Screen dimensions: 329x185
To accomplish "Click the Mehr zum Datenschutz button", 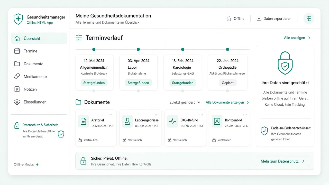I will [282, 161].
